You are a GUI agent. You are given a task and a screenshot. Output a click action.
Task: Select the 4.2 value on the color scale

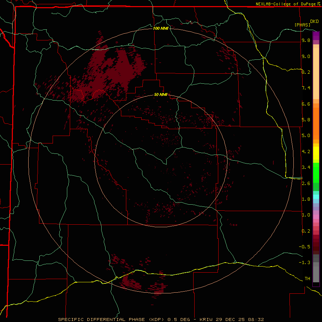click(x=306, y=152)
